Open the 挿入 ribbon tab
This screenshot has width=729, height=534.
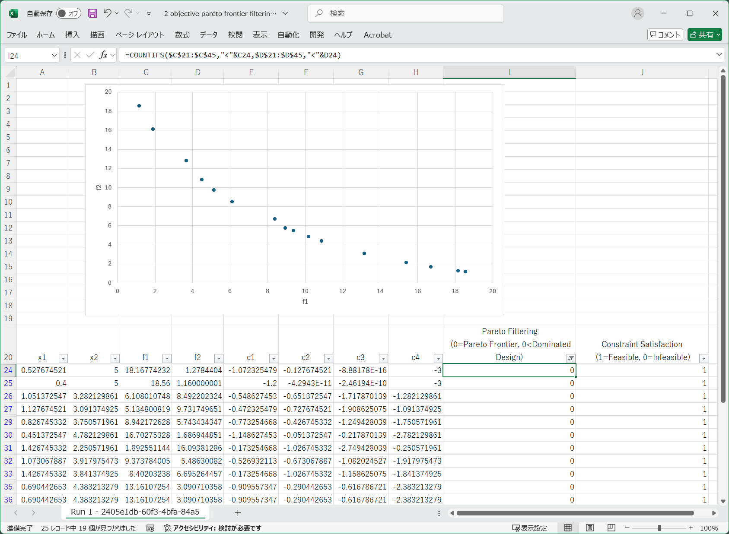[72, 35]
